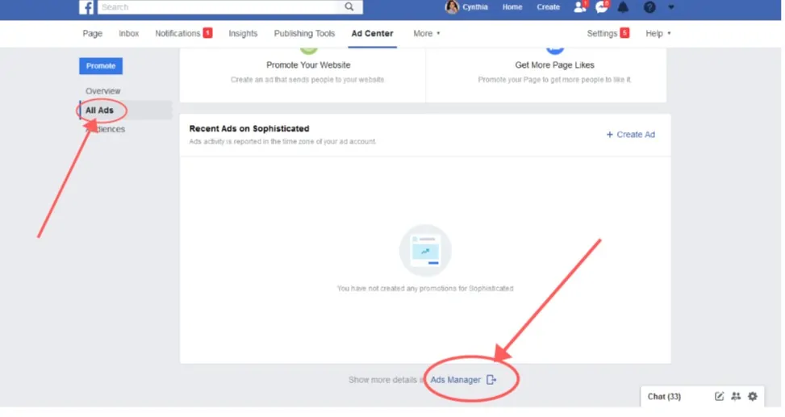
Task: Click the Recent Ads on Sophisticated heading
Action: pos(248,129)
